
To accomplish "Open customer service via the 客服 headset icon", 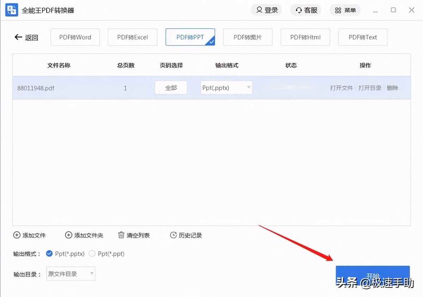I will (299, 10).
